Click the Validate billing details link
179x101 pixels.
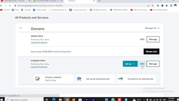click(62, 52)
